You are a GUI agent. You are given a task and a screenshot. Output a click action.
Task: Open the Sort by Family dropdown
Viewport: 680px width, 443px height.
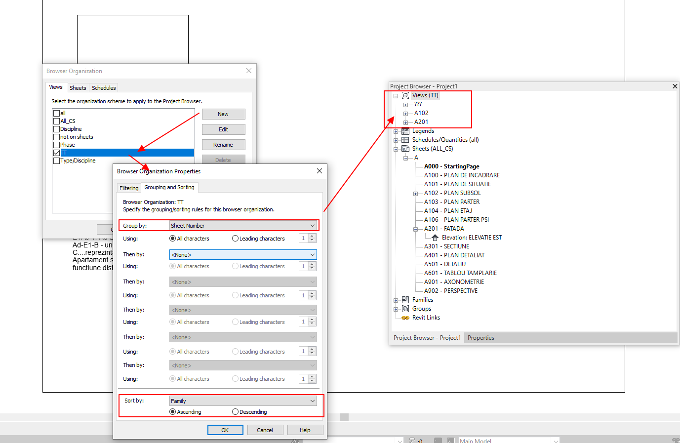[x=312, y=401]
